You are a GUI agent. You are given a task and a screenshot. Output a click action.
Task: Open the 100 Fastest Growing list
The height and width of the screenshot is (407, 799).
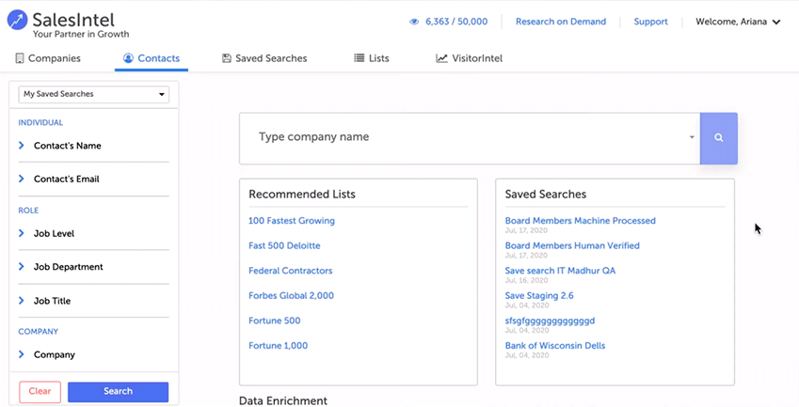(292, 221)
